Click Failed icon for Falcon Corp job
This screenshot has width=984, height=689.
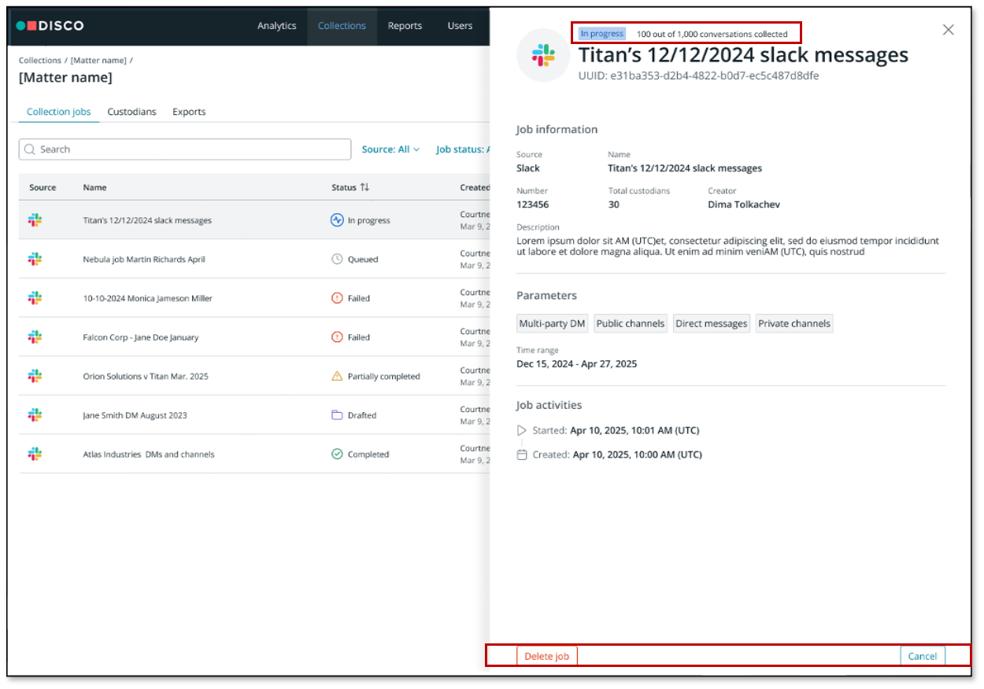337,337
